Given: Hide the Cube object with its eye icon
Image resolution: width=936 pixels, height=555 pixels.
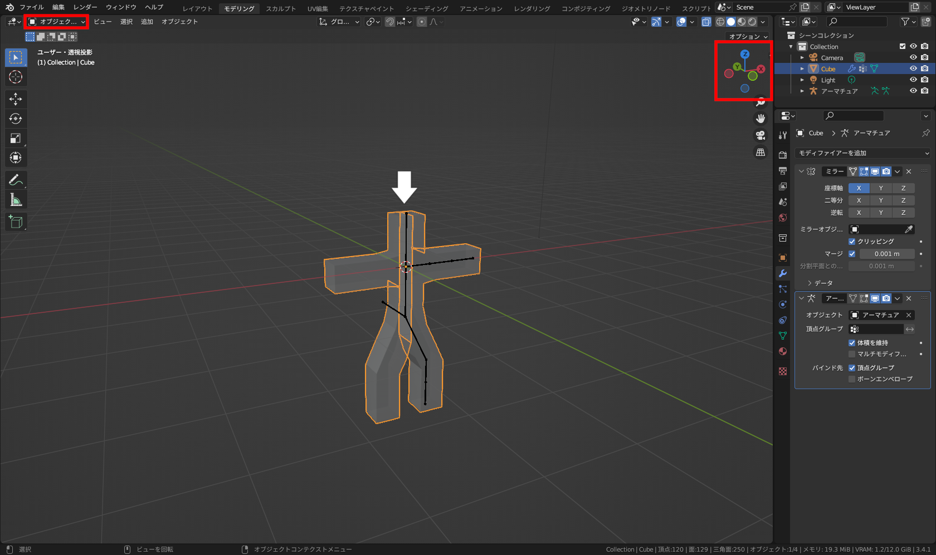Looking at the screenshot, I should [913, 68].
